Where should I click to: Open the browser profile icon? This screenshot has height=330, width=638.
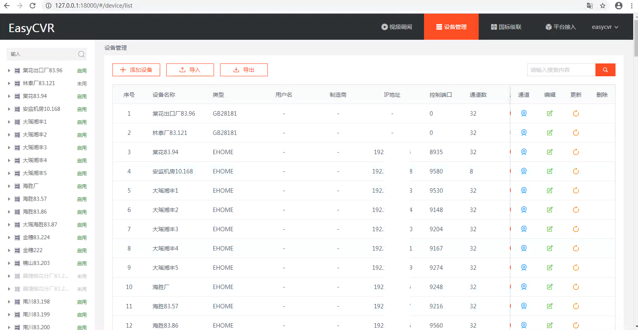click(x=618, y=6)
